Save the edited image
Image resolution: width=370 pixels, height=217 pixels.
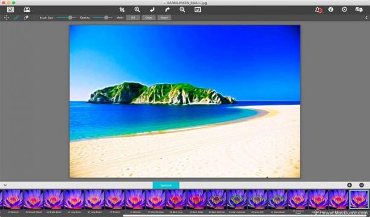pyautogui.click(x=27, y=10)
